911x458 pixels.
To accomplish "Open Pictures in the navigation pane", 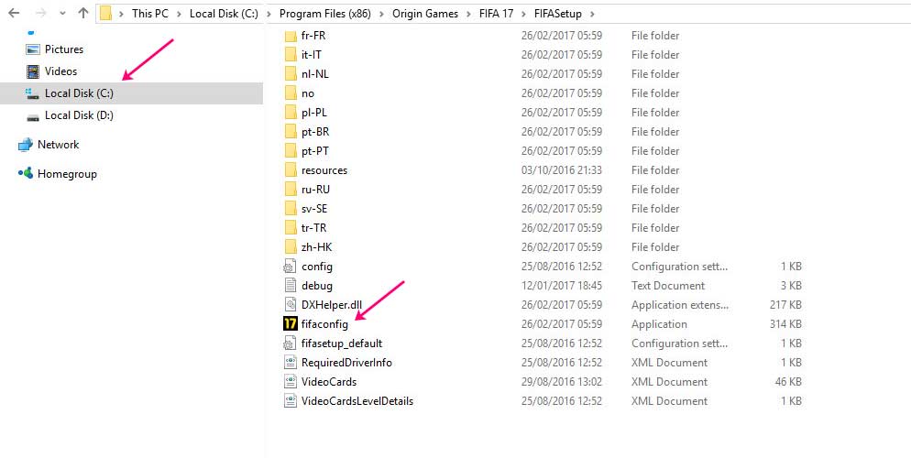I will coord(64,49).
